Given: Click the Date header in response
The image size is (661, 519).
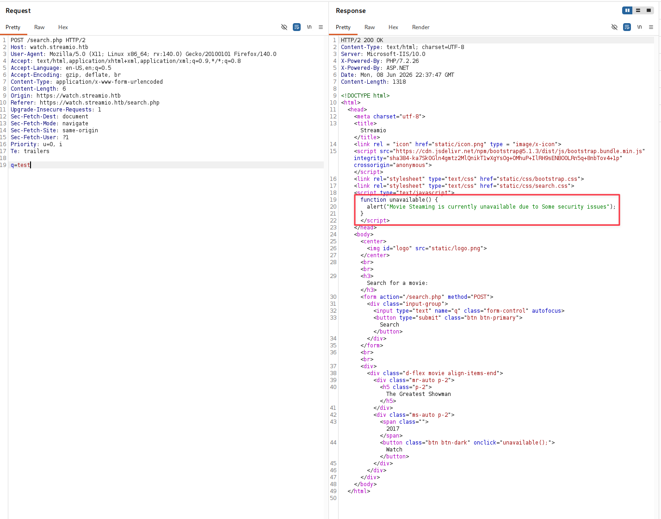Looking at the screenshot, I should [398, 75].
